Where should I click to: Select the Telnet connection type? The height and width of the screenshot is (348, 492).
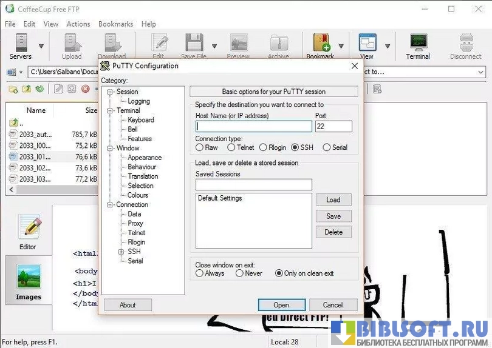coord(231,147)
